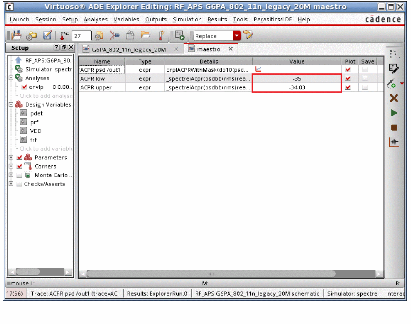This screenshot has width=411, height=324.
Task: Click the Value column header
Action: click(297, 62)
